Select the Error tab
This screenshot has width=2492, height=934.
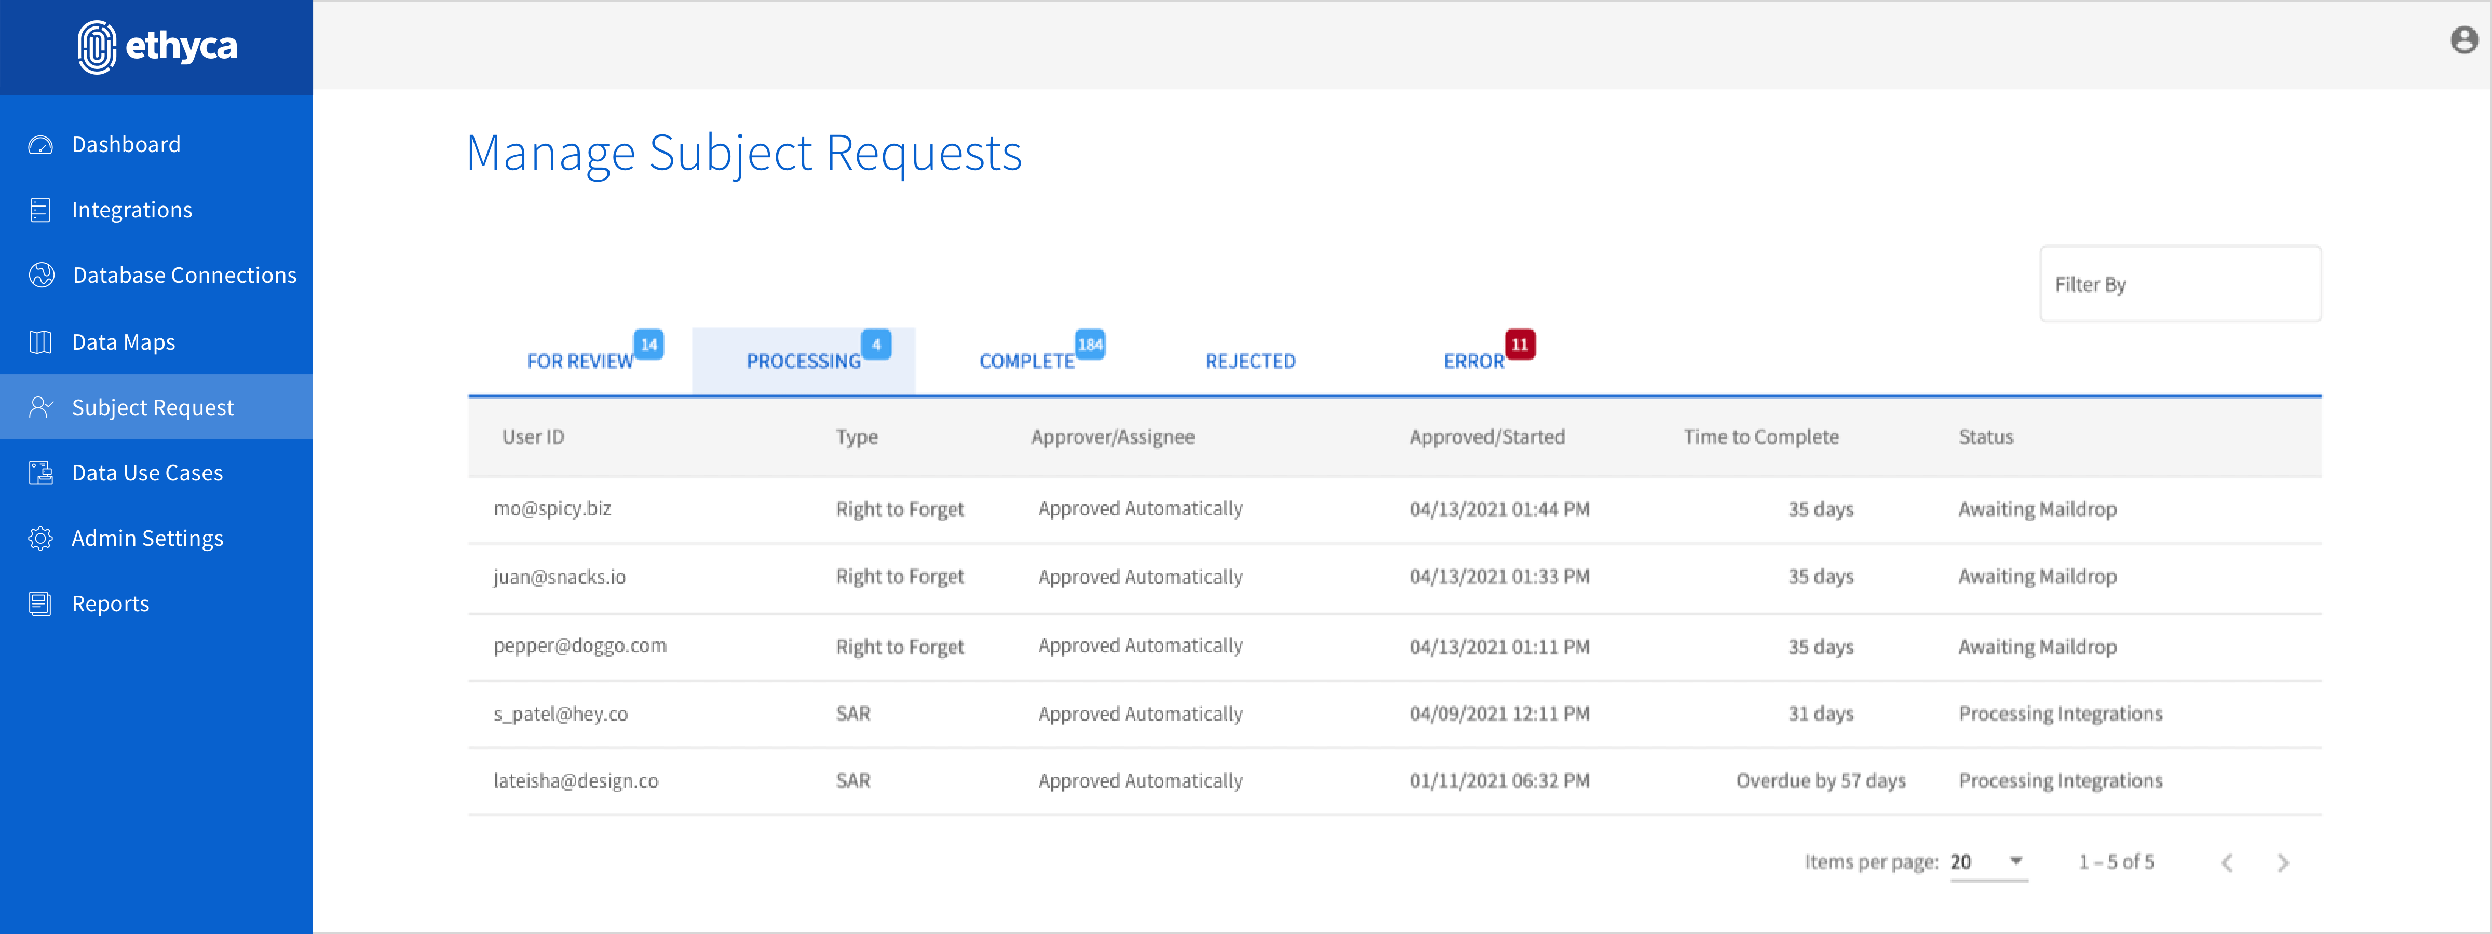point(1473,362)
